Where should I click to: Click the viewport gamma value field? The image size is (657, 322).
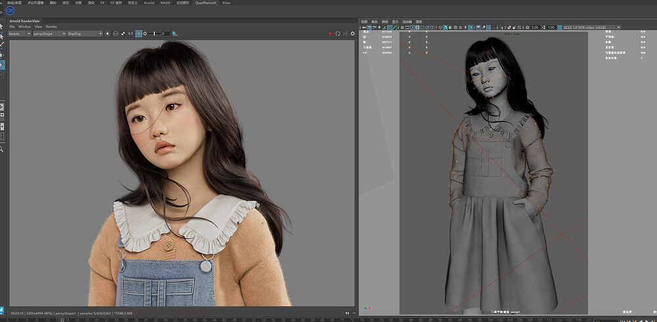click(551, 27)
